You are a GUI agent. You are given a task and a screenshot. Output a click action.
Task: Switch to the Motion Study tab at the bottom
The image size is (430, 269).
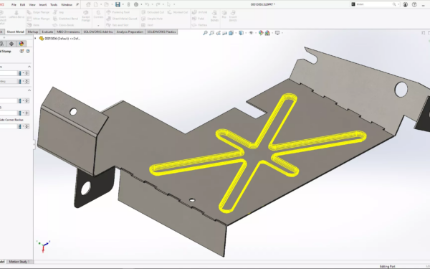coord(19,262)
